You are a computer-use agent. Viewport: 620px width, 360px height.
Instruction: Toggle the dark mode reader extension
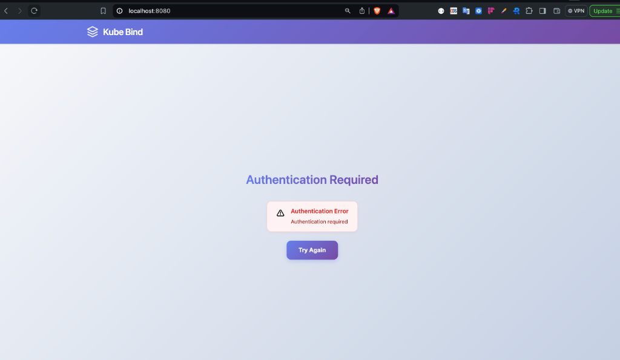point(441,10)
